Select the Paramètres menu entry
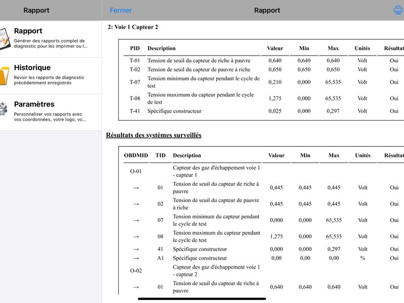 (51, 112)
